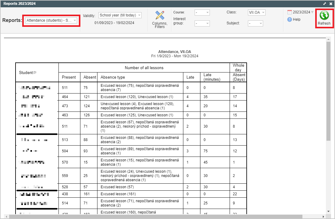Select the Present value 559
Screen dimensions: 335x219
click(65, 176)
